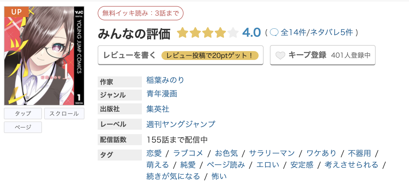Open publisher link 集英社
The image size is (409, 188).
[157, 108]
